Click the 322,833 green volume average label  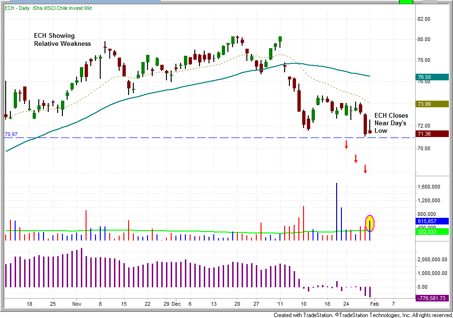point(433,232)
